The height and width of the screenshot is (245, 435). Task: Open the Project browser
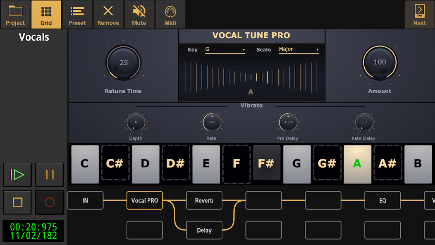point(15,14)
